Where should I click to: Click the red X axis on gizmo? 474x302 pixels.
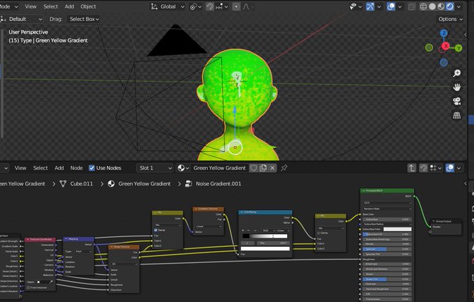pos(445,46)
